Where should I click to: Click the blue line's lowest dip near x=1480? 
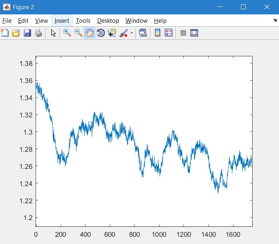point(218,192)
